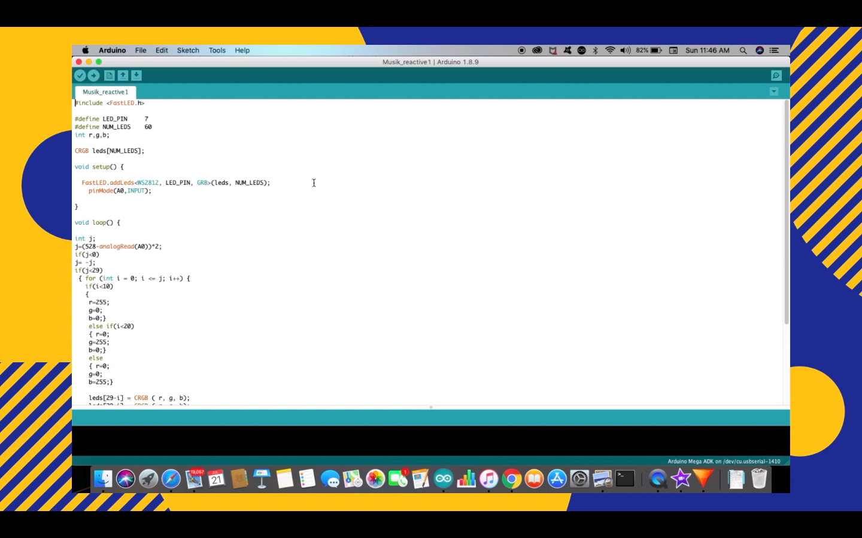Open App Store in the Dock
The width and height of the screenshot is (862, 538).
(557, 479)
